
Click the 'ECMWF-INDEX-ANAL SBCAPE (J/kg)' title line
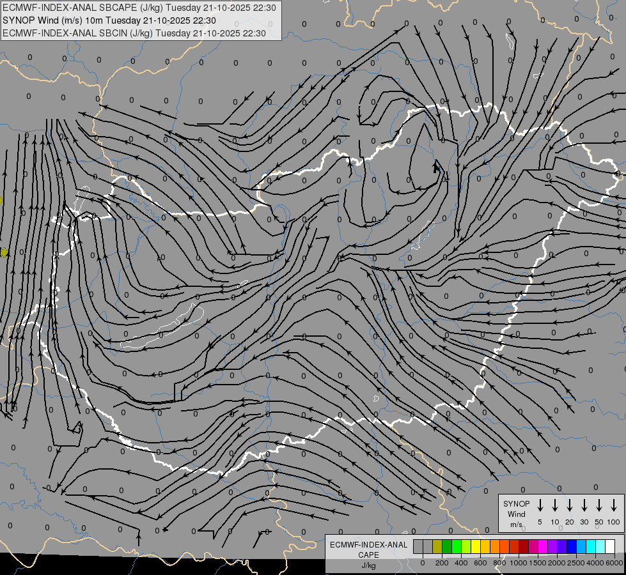pyautogui.click(x=139, y=8)
